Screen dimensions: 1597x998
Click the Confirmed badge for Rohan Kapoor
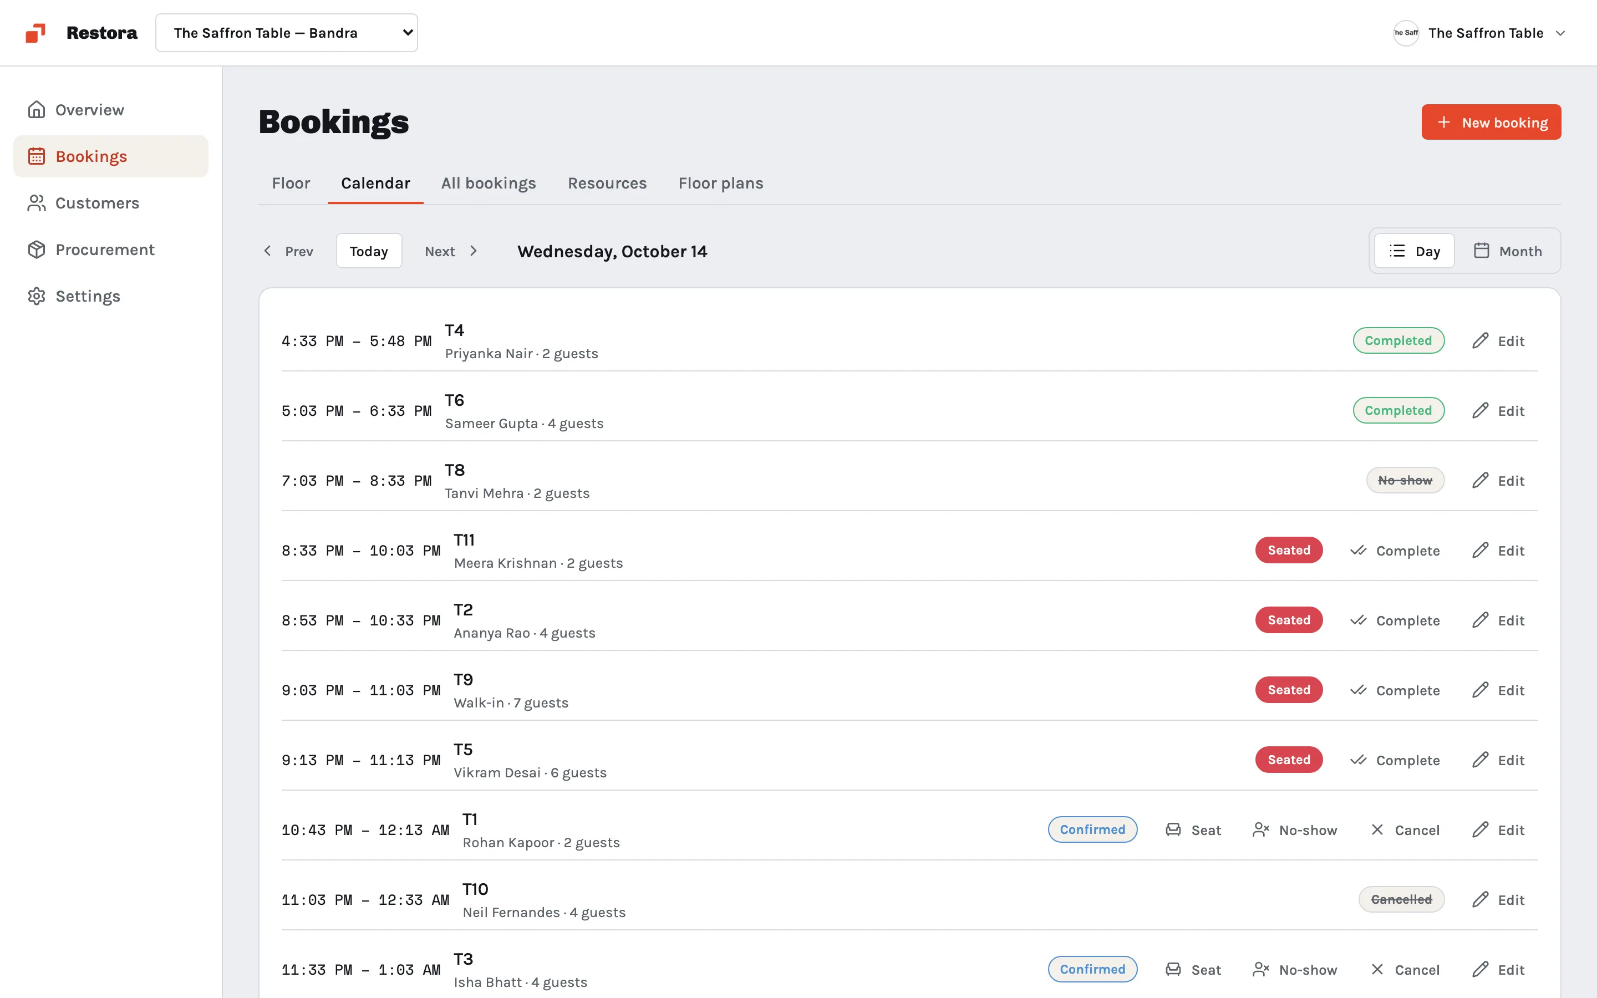[1093, 829]
